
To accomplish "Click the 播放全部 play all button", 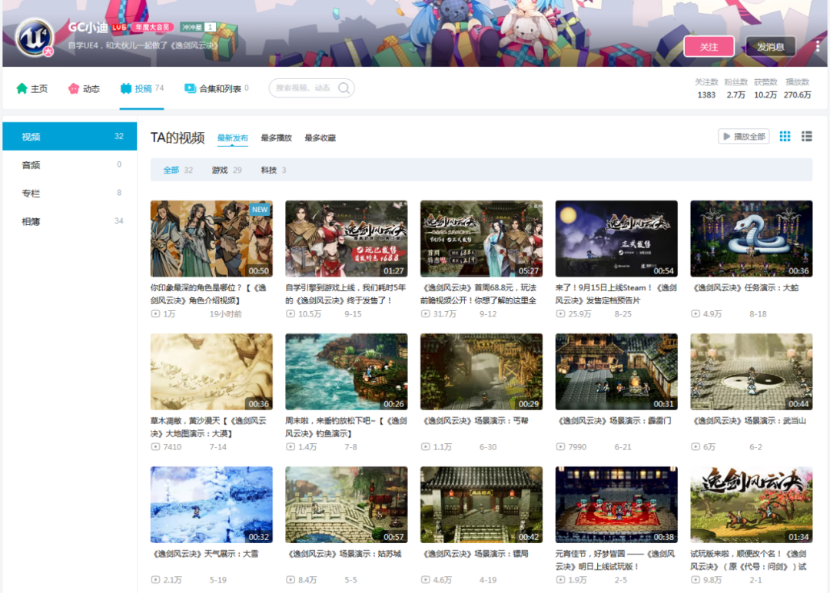I will tap(744, 137).
